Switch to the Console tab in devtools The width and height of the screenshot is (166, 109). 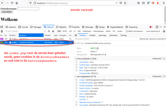tap(23, 27)
